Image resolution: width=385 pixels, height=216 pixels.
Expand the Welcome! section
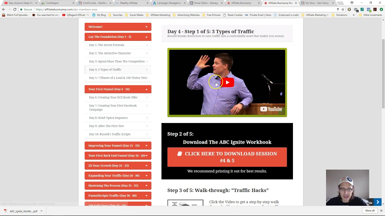pyautogui.click(x=118, y=27)
